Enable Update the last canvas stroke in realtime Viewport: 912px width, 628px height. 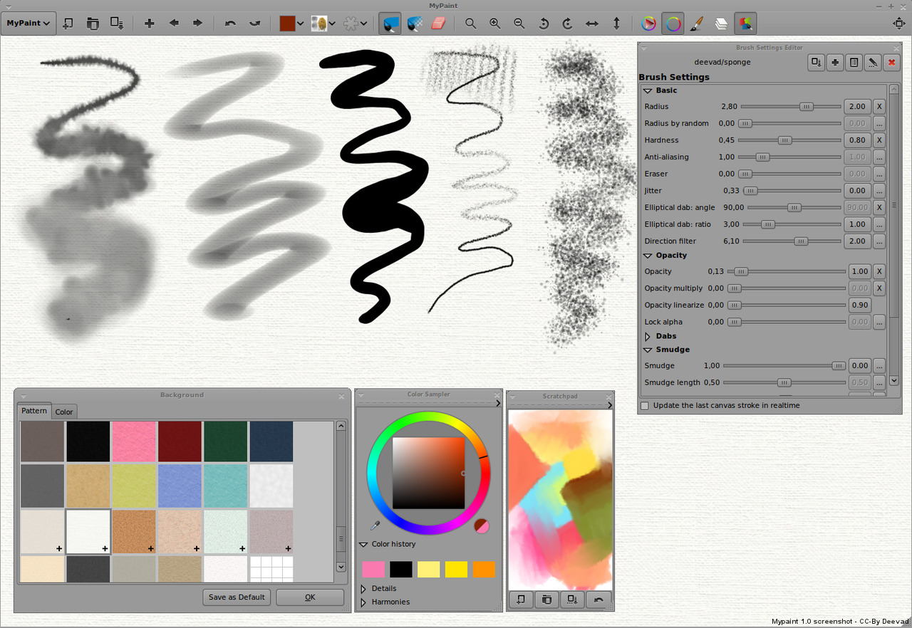(644, 405)
